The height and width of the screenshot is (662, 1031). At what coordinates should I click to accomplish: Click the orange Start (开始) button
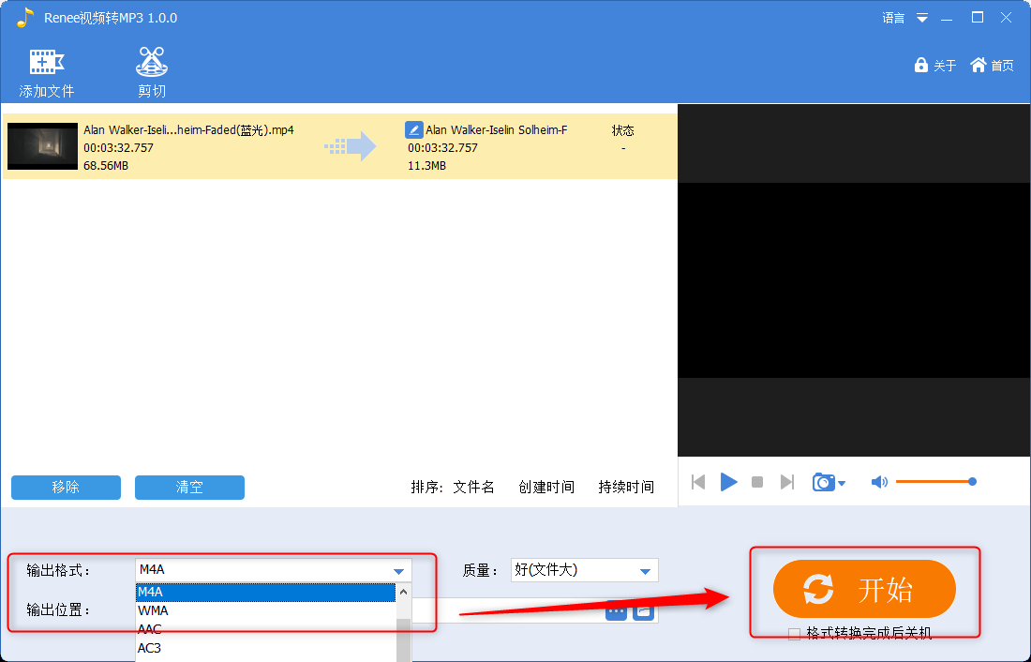pyautogui.click(x=864, y=588)
